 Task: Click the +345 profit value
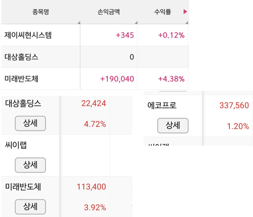point(125,35)
